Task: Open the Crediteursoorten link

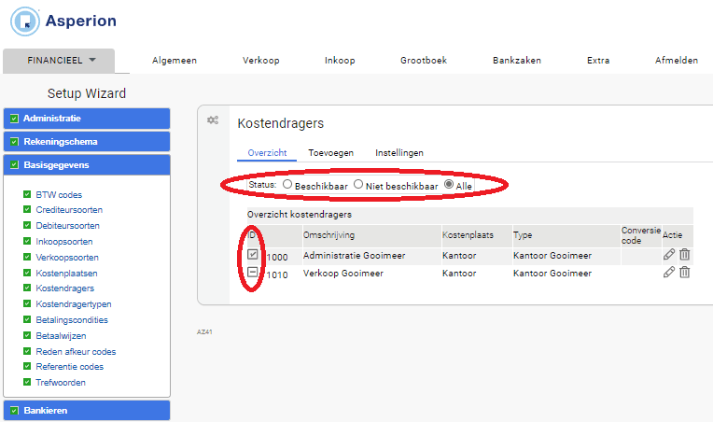Action: point(69,210)
